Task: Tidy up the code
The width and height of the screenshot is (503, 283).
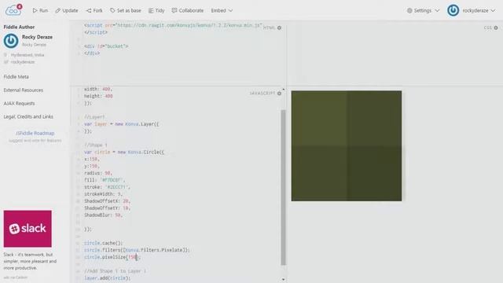Action: coord(156,10)
